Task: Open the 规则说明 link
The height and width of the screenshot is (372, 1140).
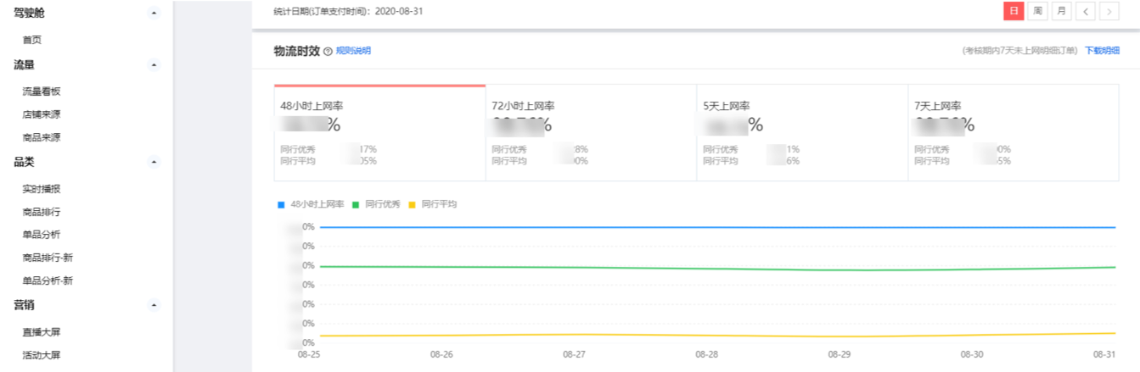Action: tap(353, 51)
